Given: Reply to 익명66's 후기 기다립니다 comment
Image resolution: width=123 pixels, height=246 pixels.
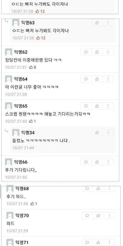Looking at the screenshot, I should tap(86, 162).
